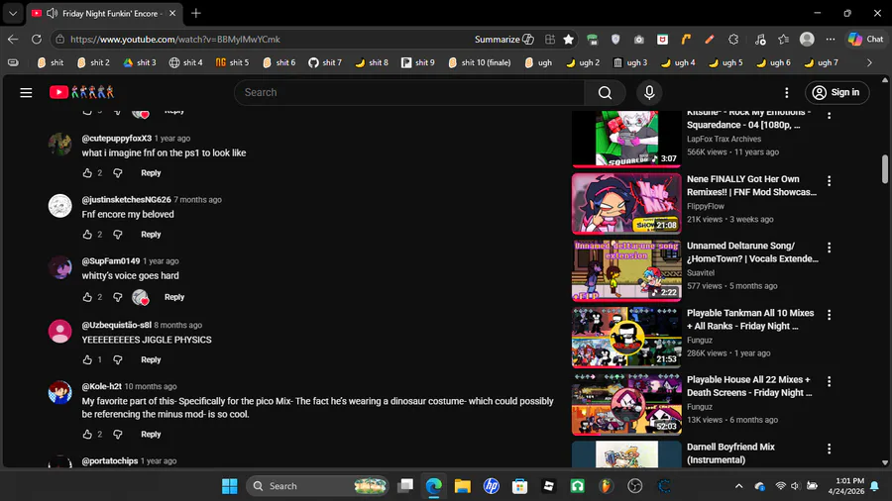
Task: Open the Edge settings and more menu
Action: [x=831, y=40]
